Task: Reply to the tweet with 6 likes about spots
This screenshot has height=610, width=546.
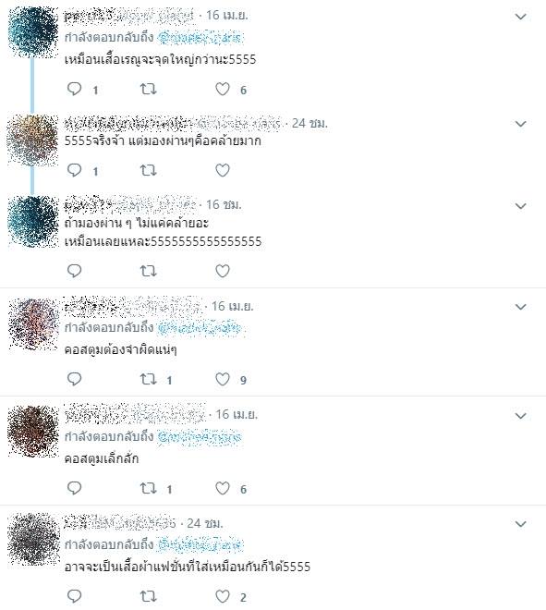Action: (x=74, y=89)
